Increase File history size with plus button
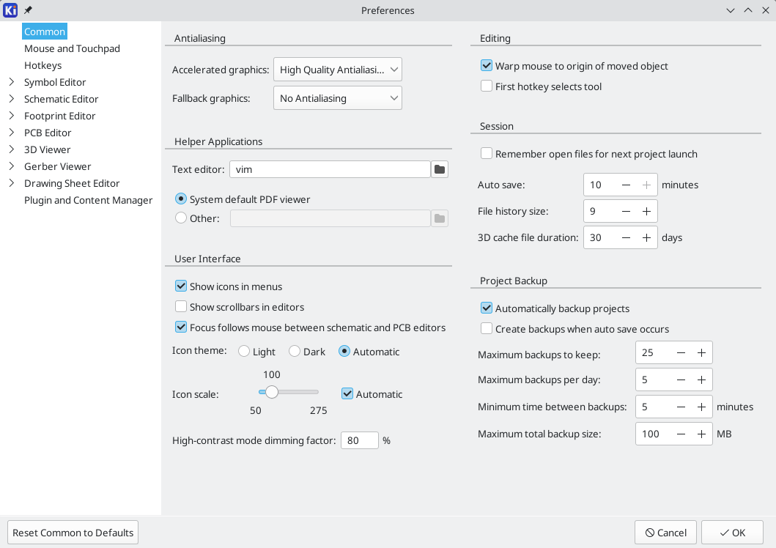This screenshot has height=548, width=776. [x=646, y=211]
